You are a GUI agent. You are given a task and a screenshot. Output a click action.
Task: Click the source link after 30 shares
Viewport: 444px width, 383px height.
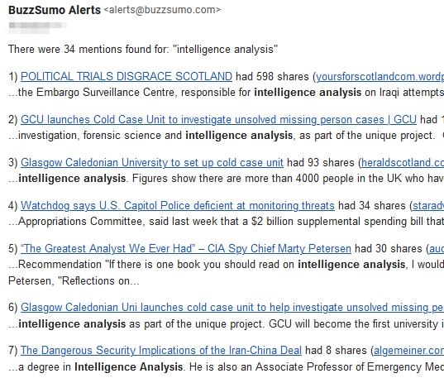click(437, 248)
